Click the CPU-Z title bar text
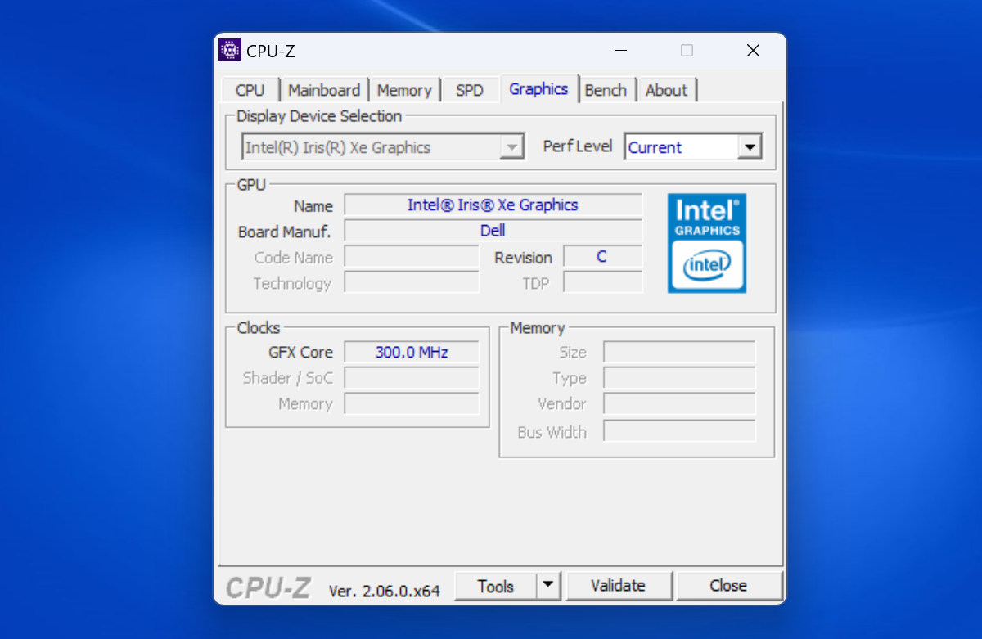This screenshot has height=639, width=982. coord(271,51)
